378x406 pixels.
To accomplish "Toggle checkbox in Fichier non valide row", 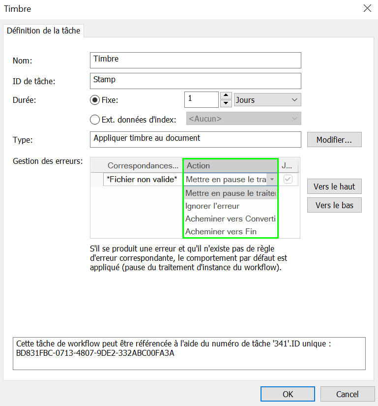I will tap(288, 180).
